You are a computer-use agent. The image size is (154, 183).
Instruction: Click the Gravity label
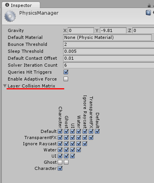click(x=16, y=30)
